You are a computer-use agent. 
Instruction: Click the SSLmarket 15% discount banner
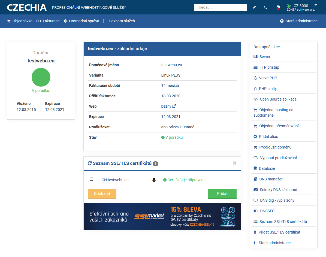tap(162, 216)
